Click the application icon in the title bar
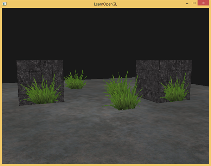 [x=5, y=3]
